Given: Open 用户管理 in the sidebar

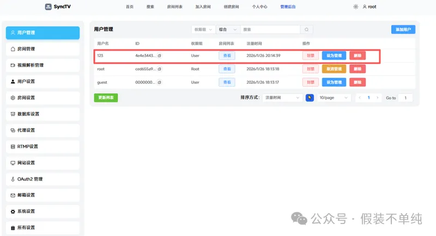Looking at the screenshot, I should pyautogui.click(x=43, y=33).
